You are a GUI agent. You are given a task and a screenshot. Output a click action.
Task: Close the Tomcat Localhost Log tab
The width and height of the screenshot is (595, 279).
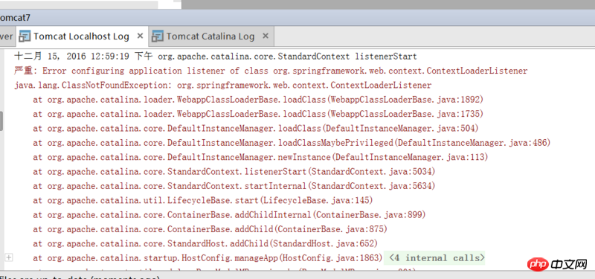click(x=140, y=36)
